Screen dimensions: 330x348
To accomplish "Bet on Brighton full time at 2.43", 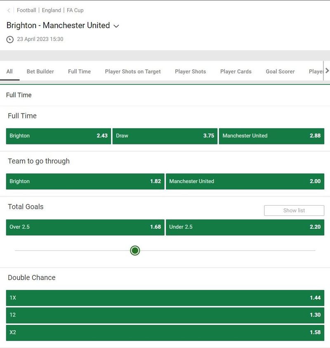I will point(59,136).
